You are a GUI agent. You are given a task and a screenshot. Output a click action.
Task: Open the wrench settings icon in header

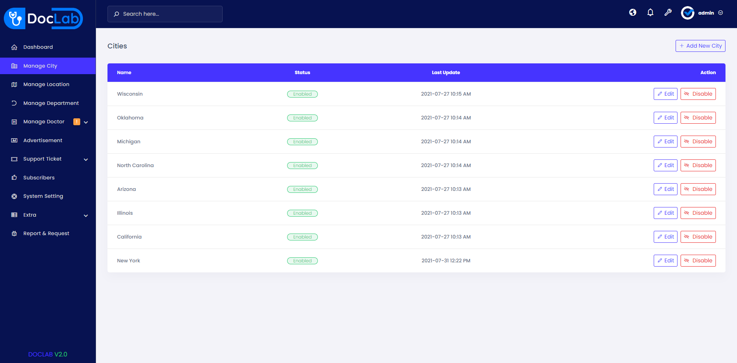pyautogui.click(x=668, y=12)
